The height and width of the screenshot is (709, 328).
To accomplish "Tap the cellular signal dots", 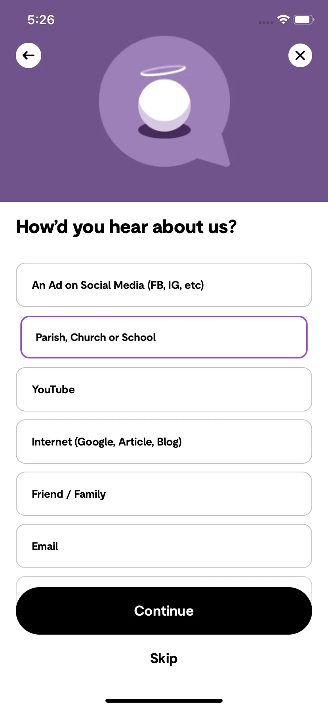I will 266,23.
